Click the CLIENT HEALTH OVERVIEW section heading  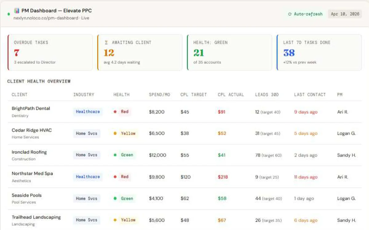[39, 81]
